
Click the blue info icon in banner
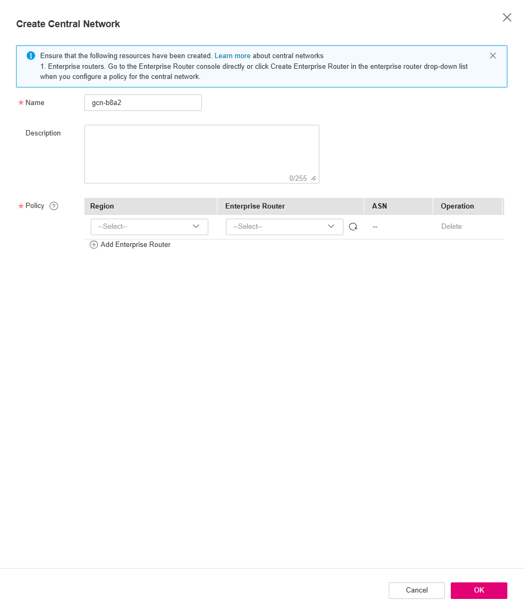coord(31,55)
